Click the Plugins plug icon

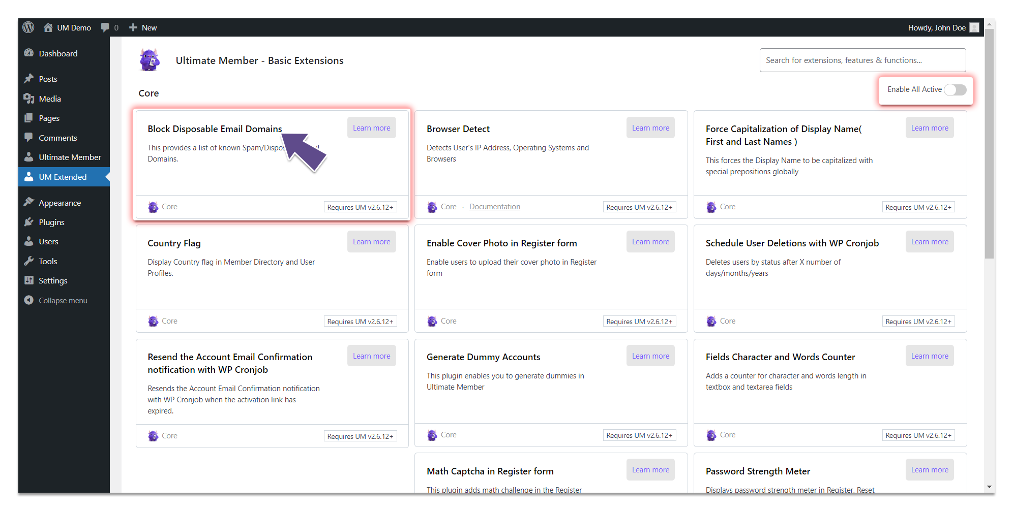[29, 222]
